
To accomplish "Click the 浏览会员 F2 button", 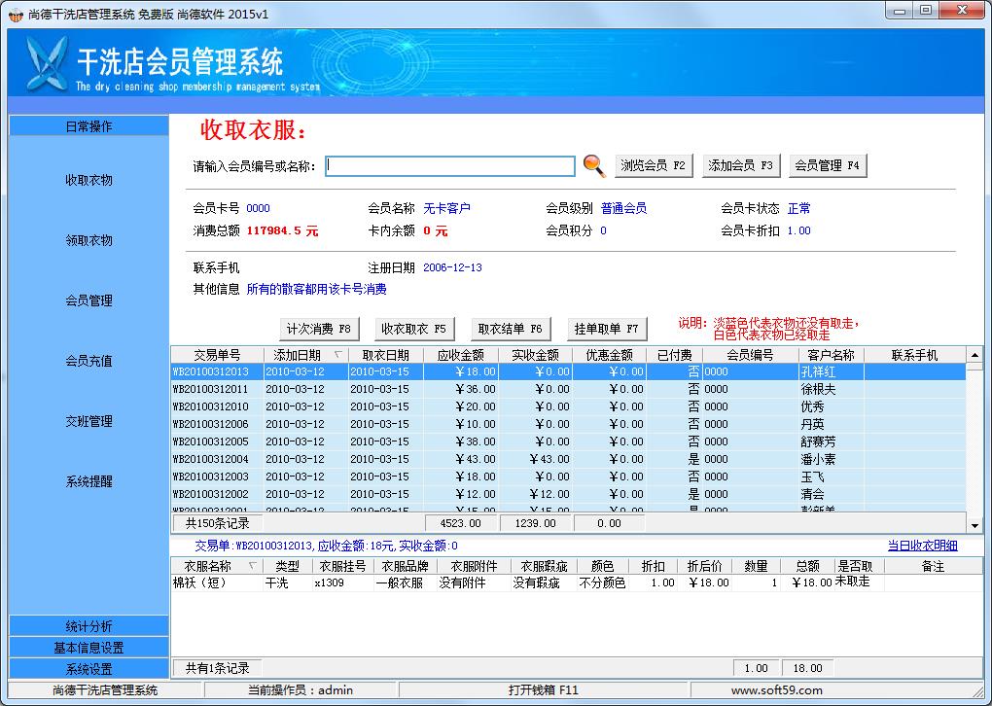I will pyautogui.click(x=654, y=165).
